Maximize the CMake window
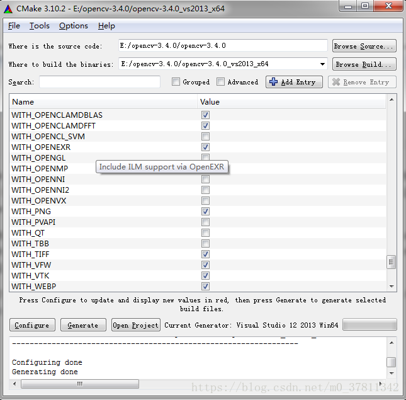Image resolution: width=406 pixels, height=400 pixels. pyautogui.click(x=365, y=6)
